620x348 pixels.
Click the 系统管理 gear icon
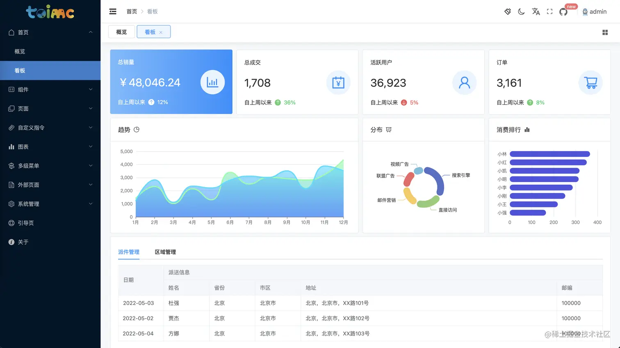pos(11,204)
